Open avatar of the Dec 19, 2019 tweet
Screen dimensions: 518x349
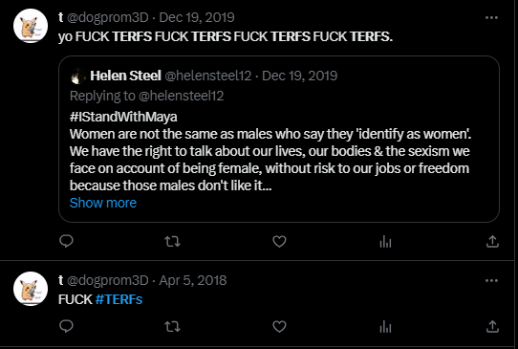(x=31, y=26)
